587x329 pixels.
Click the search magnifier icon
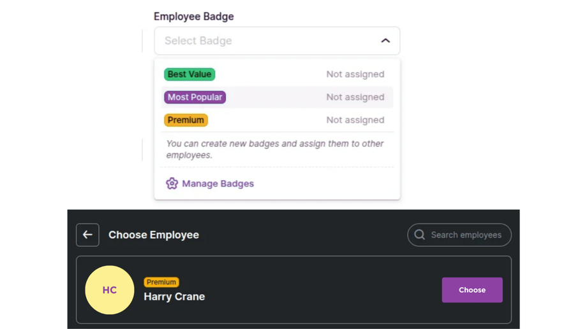point(419,235)
